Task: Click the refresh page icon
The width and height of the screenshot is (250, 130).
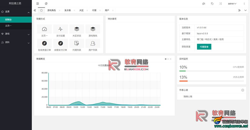Action: (46, 4)
